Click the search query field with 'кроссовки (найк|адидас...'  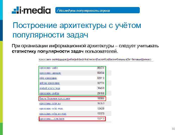[96, 59]
